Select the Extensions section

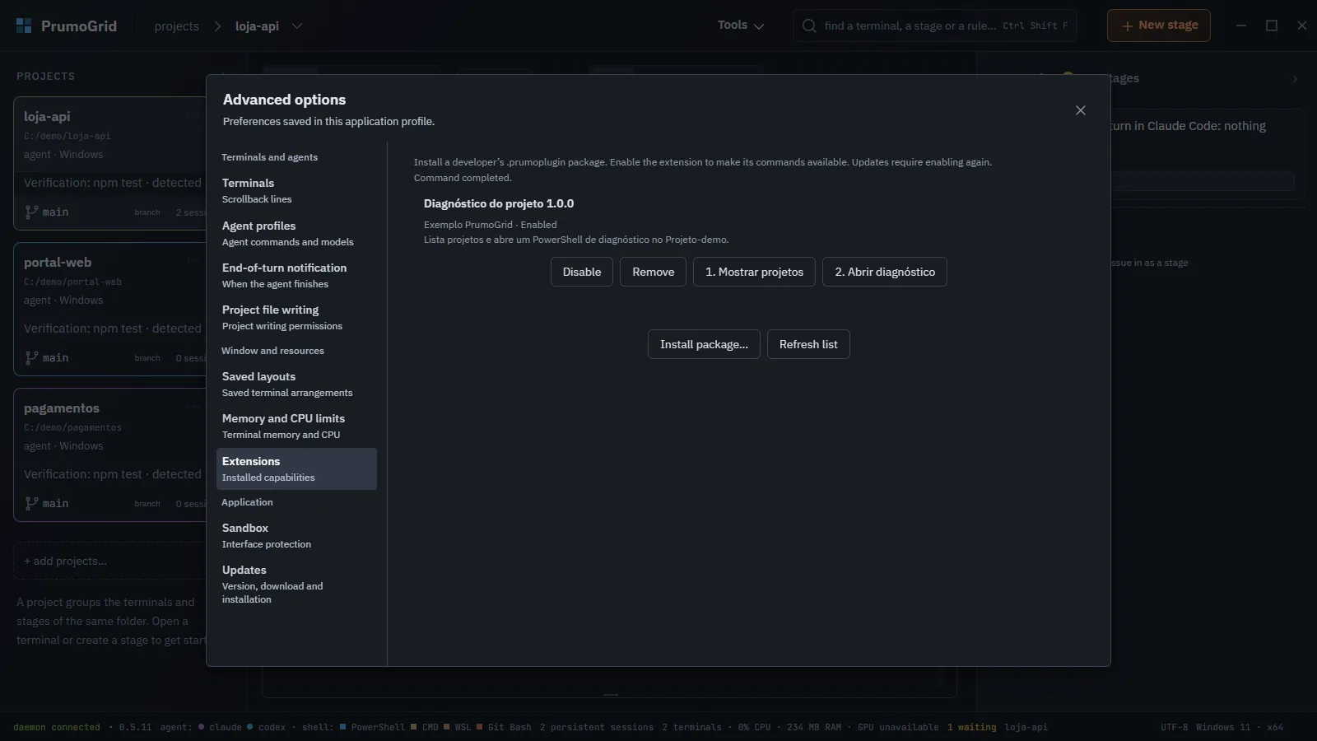[x=296, y=468]
